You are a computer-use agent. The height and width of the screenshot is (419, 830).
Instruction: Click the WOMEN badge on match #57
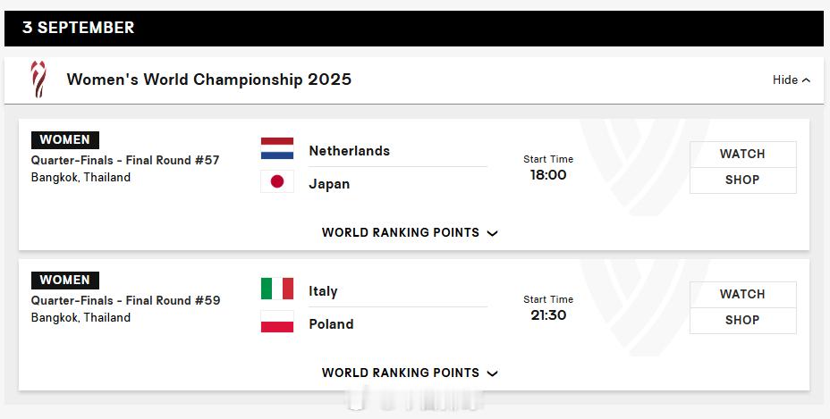pos(65,140)
